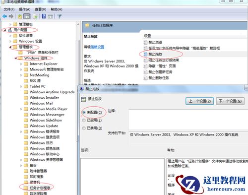
Task: Select the "开始" 菜单和任务栏 tree item
Action: coord(42,53)
